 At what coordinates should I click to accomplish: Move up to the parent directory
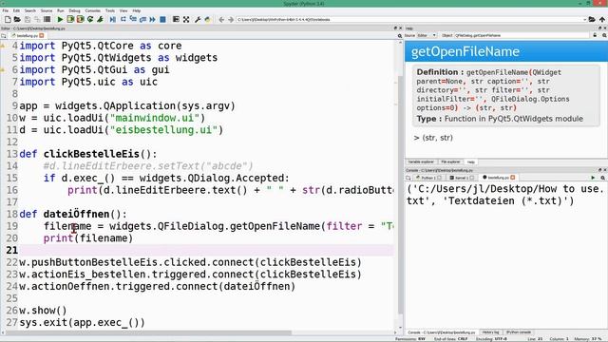(602, 19)
